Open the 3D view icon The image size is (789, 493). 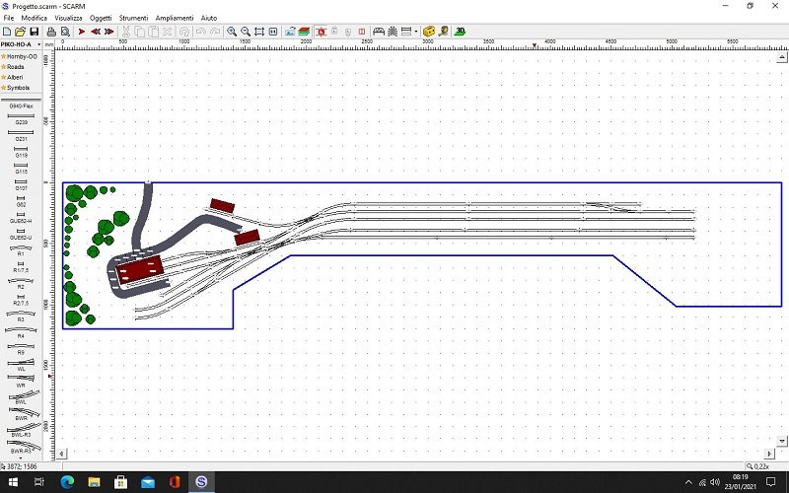(x=460, y=32)
